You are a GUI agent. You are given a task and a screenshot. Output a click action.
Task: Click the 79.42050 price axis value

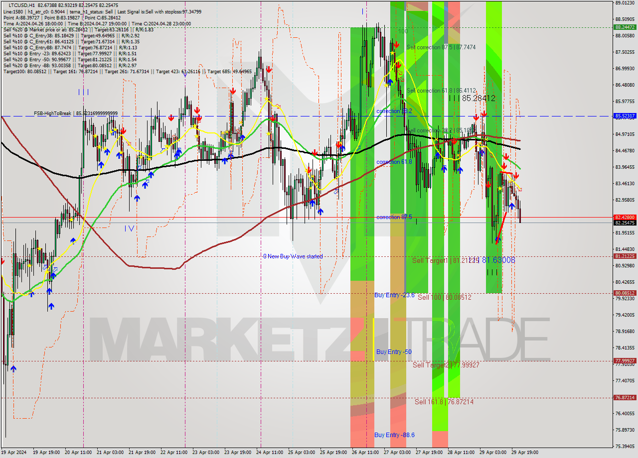coord(625,315)
